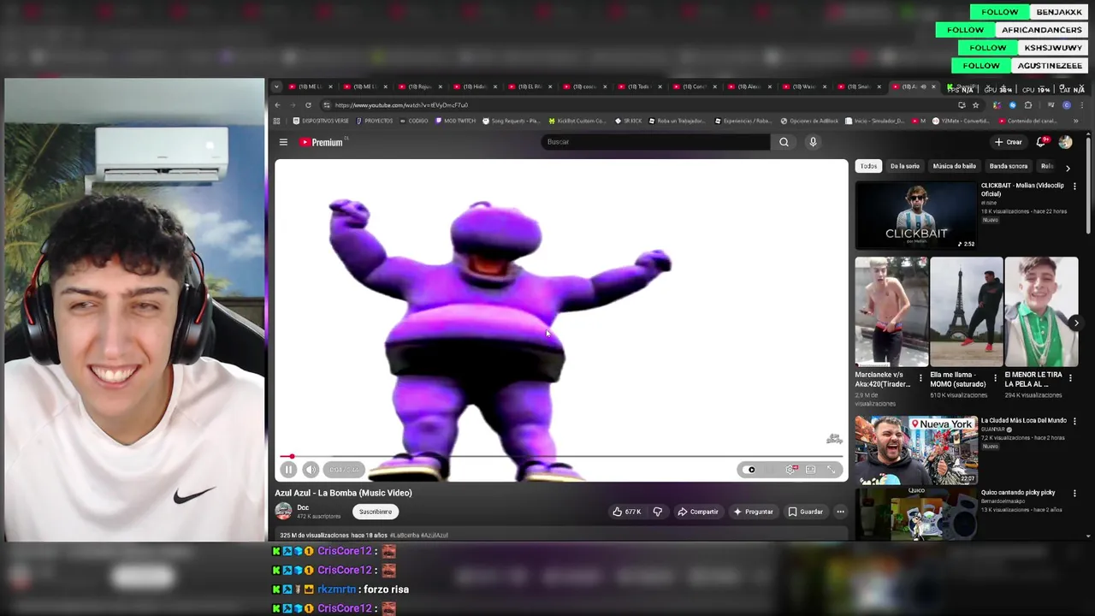The height and width of the screenshot is (616, 1095).
Task: Open the MOD TWITCH bookmark
Action: point(455,121)
